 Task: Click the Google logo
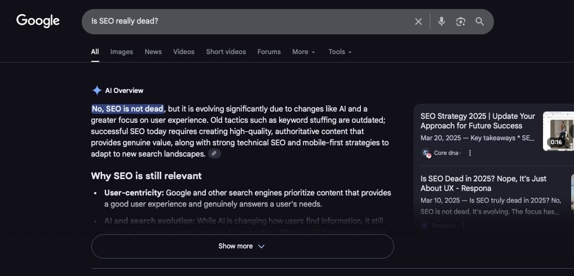pos(38,21)
